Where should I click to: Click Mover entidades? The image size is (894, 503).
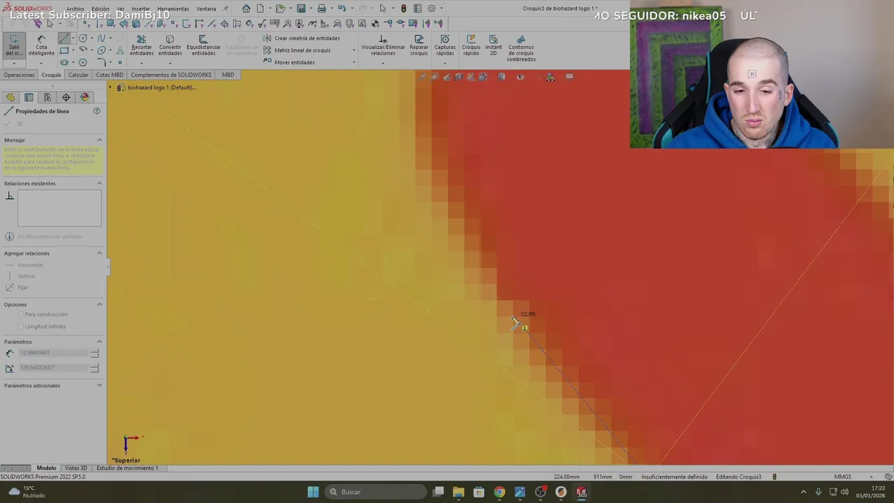coord(289,62)
